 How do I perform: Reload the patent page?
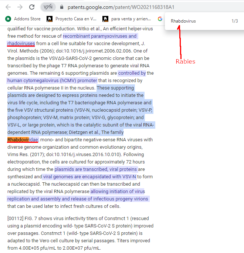[32, 7]
